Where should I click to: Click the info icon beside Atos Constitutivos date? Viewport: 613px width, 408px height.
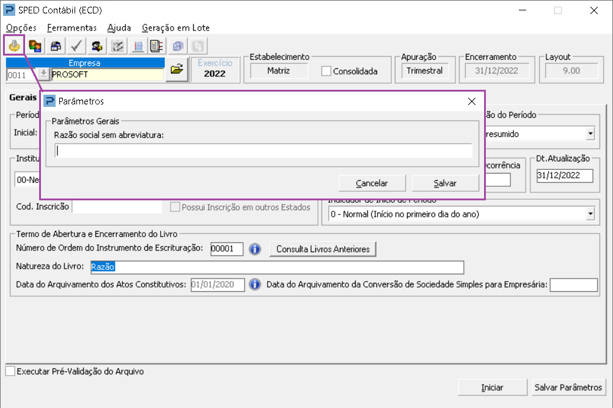(x=255, y=285)
